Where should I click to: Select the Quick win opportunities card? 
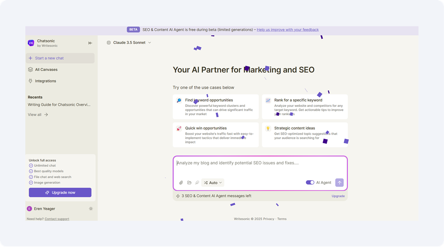216,135
